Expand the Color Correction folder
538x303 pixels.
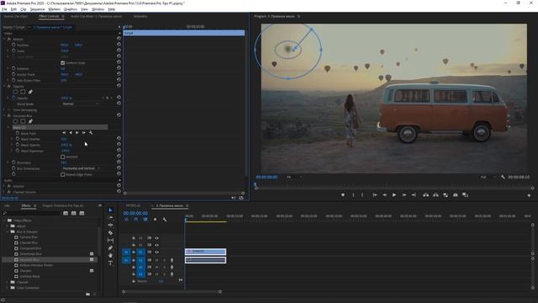pos(8,288)
